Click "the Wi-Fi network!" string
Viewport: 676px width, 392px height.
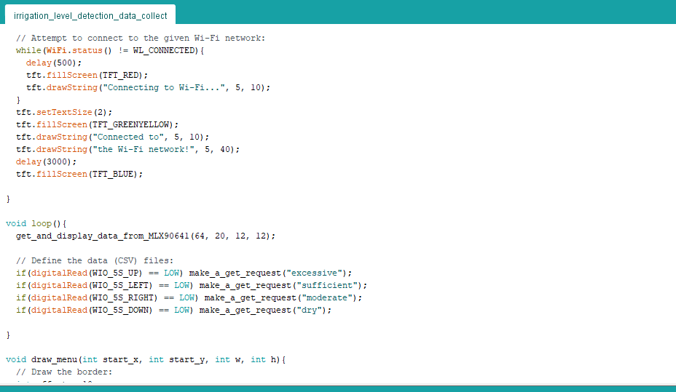click(x=140, y=149)
